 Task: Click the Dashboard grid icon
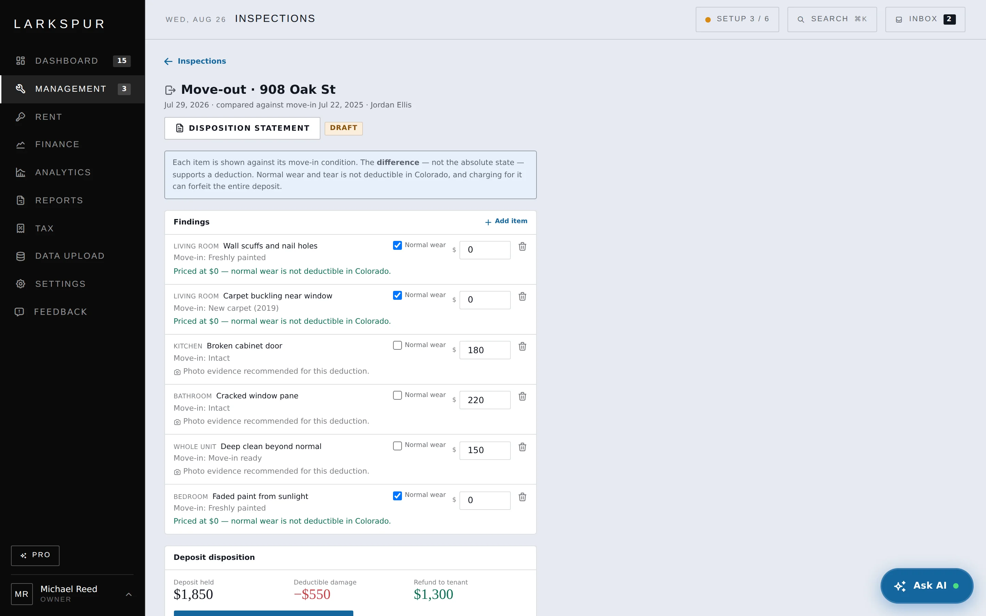(x=21, y=61)
